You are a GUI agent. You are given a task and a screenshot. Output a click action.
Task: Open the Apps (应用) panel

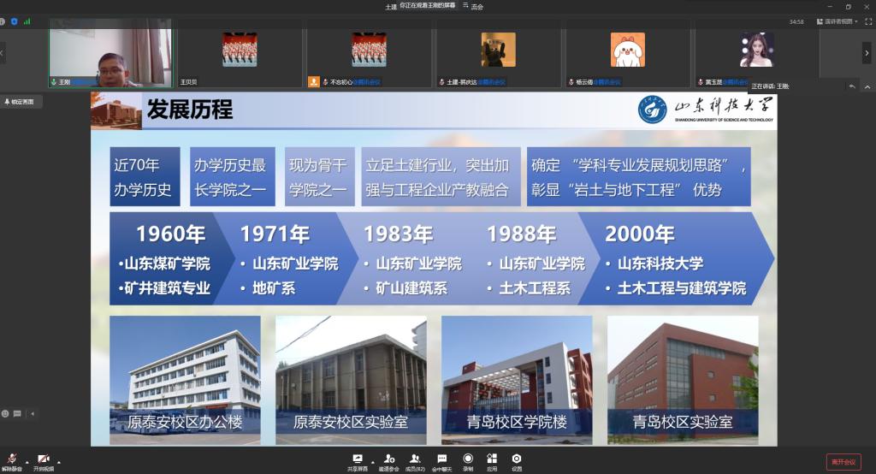click(x=492, y=459)
